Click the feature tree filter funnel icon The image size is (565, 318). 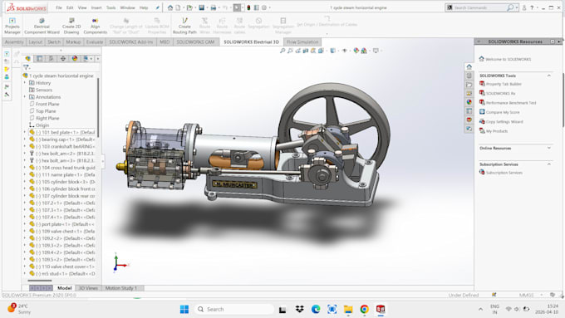[x=26, y=67]
